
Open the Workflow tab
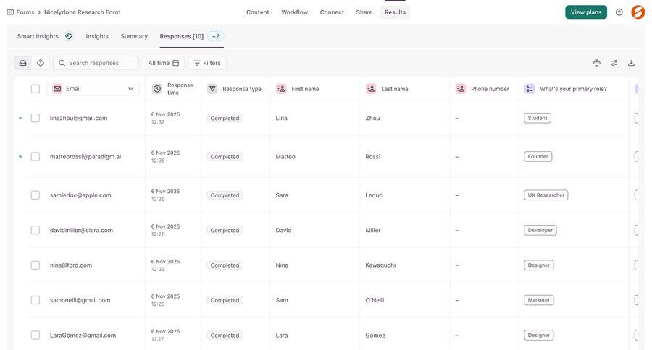pyautogui.click(x=294, y=12)
